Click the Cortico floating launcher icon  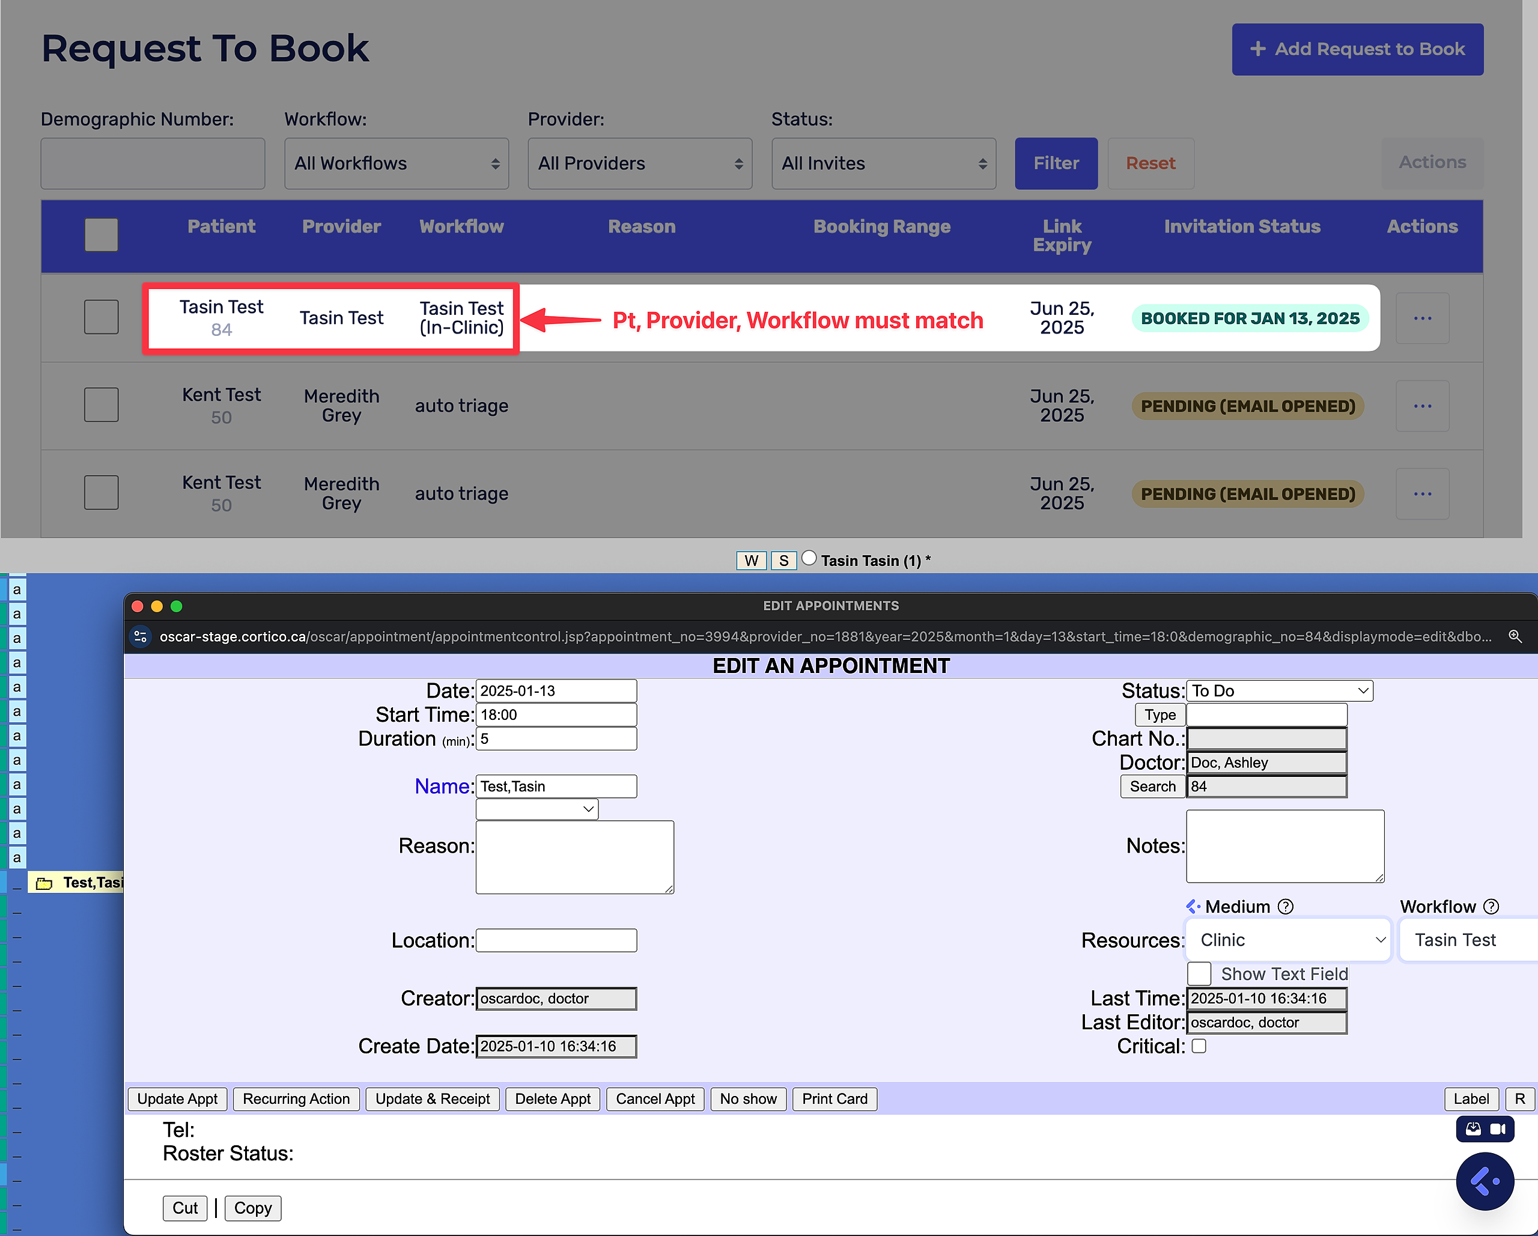[x=1484, y=1181]
